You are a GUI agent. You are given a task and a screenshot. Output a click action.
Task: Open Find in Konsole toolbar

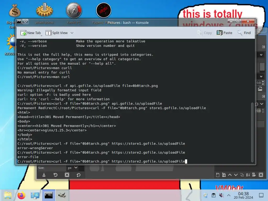tap(244, 33)
